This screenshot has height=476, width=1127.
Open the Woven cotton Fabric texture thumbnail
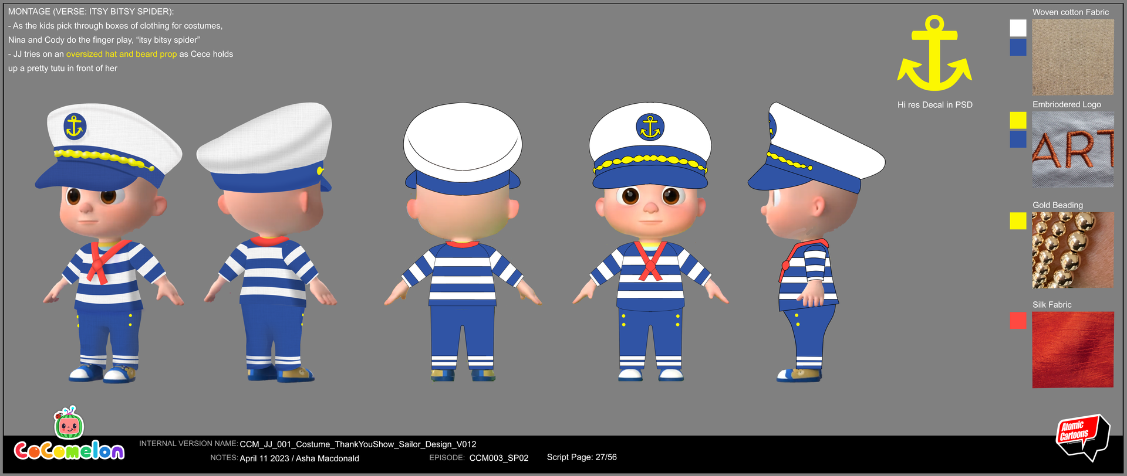click(1072, 57)
